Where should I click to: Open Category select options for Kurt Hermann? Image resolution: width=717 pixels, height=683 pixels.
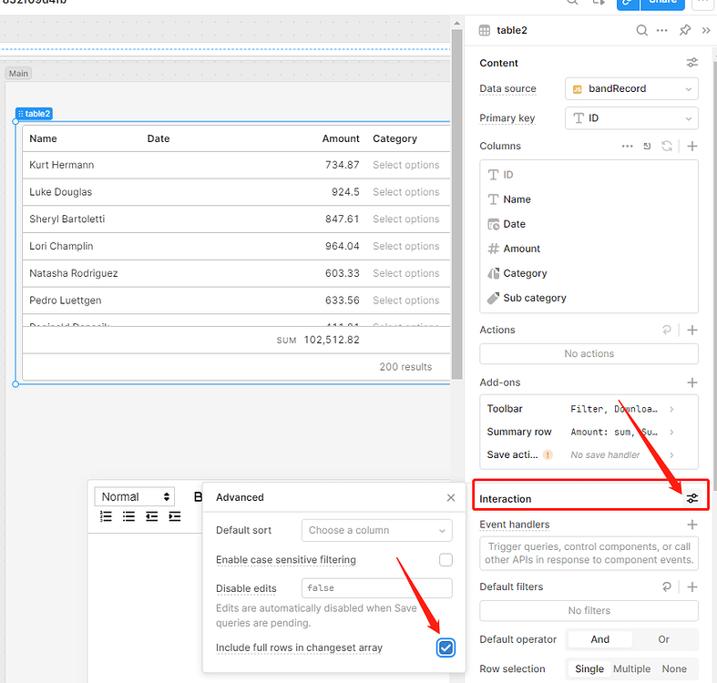[406, 165]
